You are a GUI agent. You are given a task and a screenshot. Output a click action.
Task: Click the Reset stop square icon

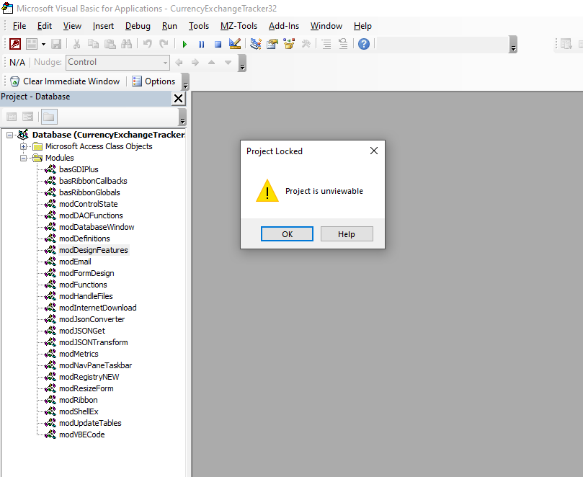coord(218,44)
